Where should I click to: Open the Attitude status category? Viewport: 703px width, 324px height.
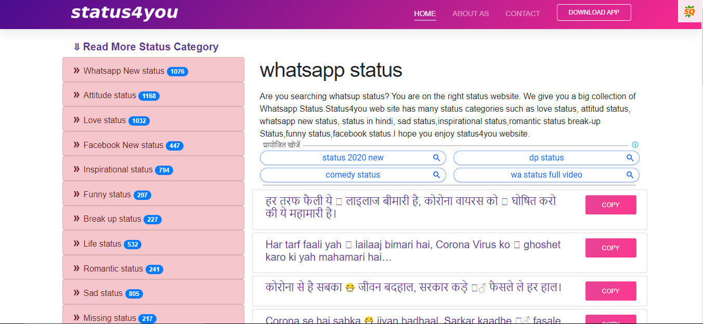tap(153, 95)
